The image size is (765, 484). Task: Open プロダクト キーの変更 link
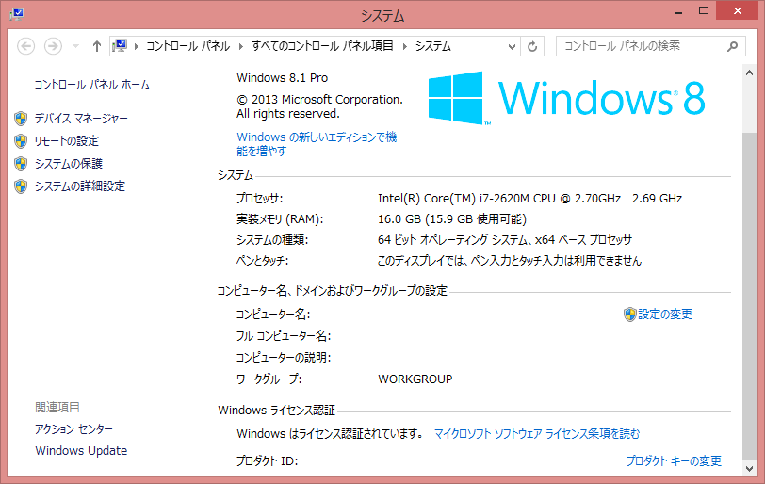point(674,461)
